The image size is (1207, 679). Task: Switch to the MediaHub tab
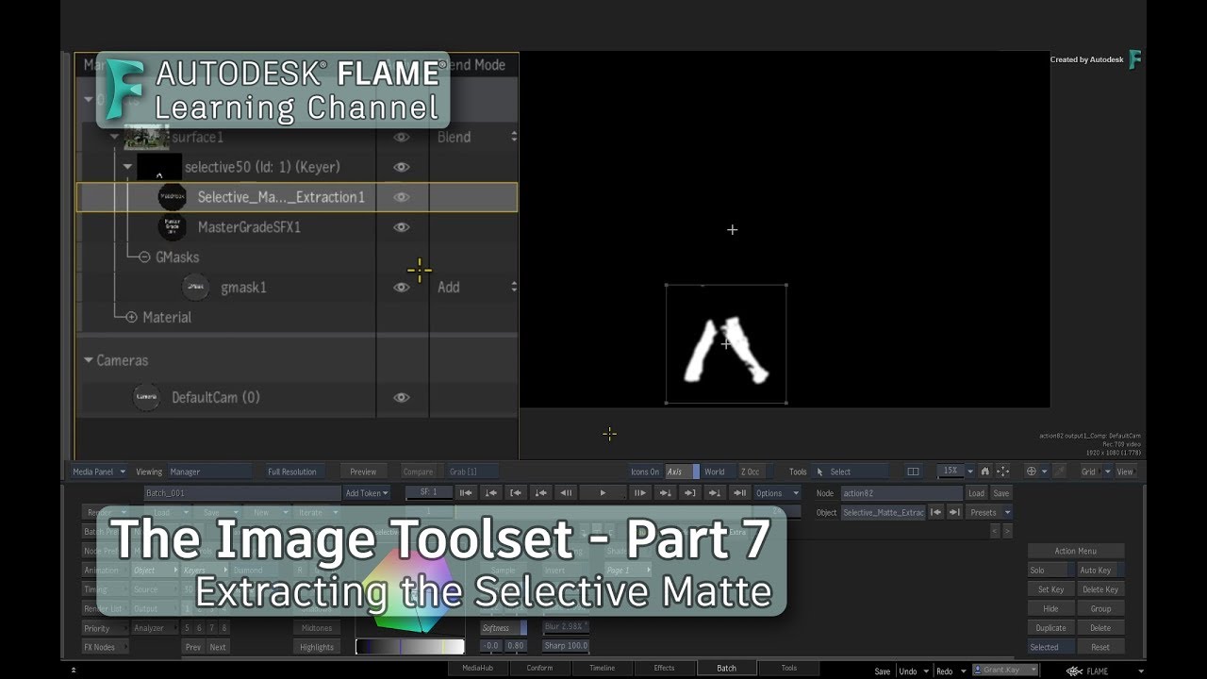(477, 668)
